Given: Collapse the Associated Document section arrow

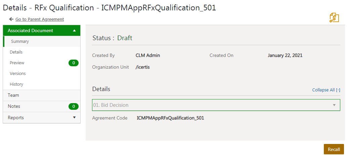Looking at the screenshot, I should click(74, 30).
